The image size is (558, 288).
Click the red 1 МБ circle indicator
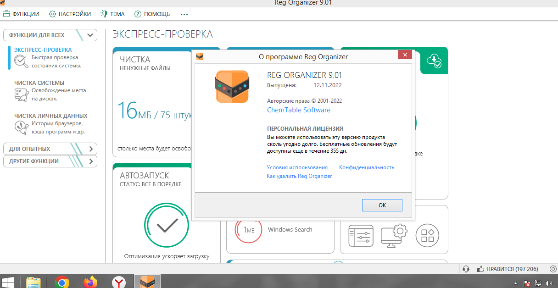(249, 230)
